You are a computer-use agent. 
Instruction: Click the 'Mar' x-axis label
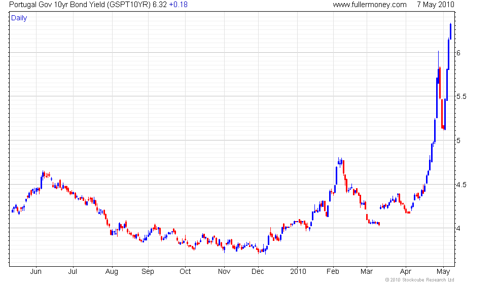(367, 272)
